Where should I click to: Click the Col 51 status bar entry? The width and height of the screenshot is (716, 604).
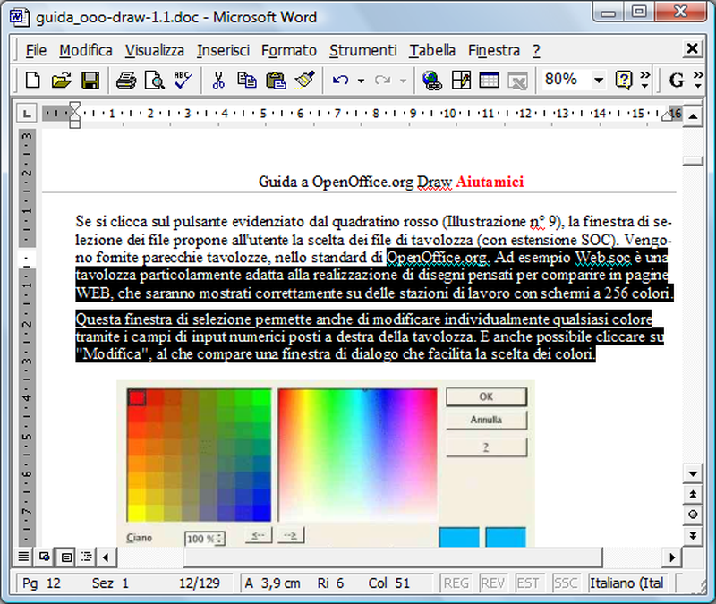pos(389,583)
